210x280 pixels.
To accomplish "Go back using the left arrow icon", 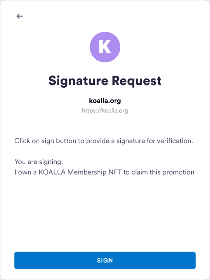I will pyautogui.click(x=20, y=16).
